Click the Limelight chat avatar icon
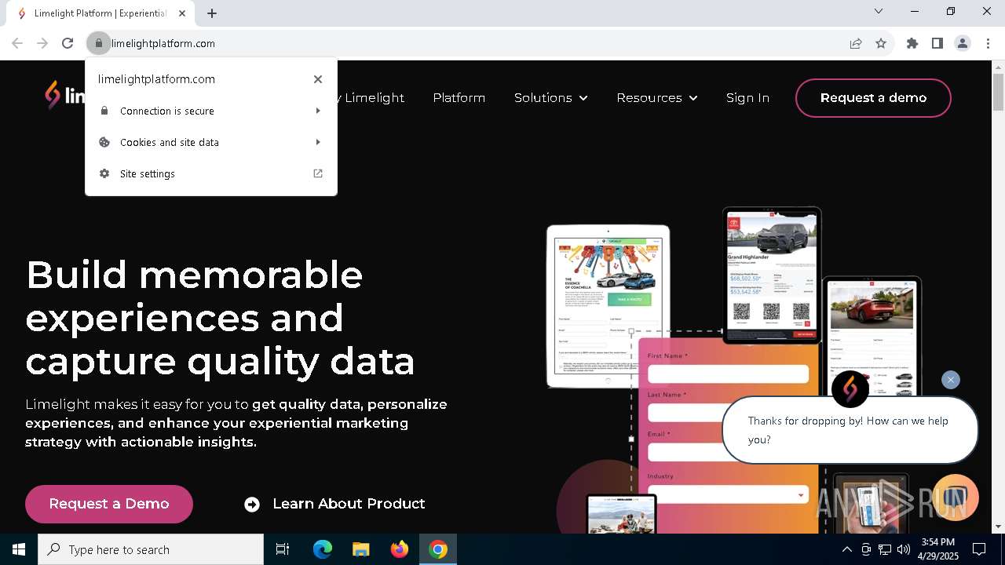Image resolution: width=1005 pixels, height=565 pixels. [x=850, y=388]
